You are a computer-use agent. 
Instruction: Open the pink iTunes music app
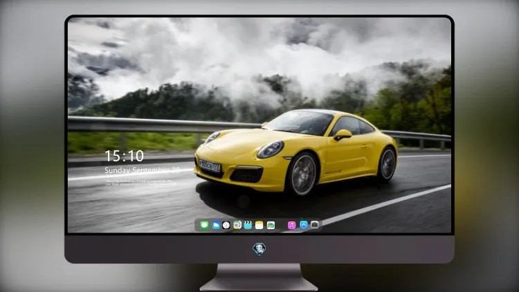(291, 225)
